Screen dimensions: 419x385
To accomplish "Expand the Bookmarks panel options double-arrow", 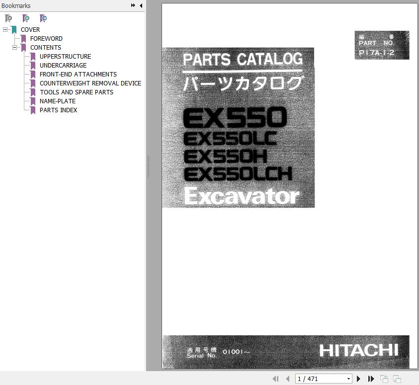I will pos(133,5).
